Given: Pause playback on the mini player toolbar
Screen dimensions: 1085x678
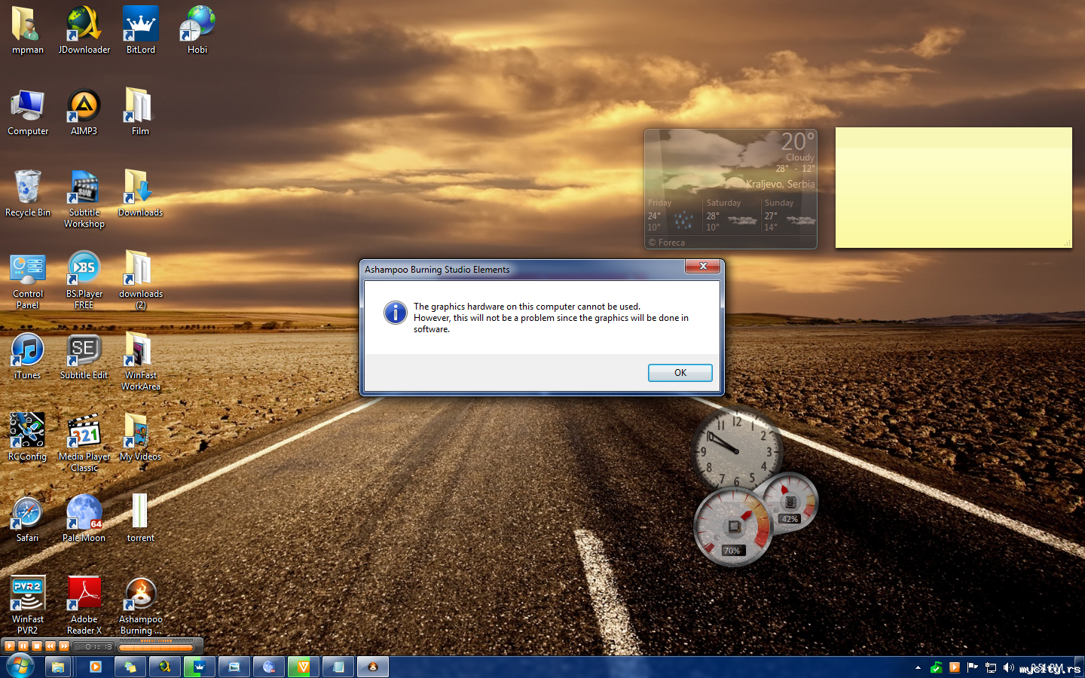Looking at the screenshot, I should point(23,646).
